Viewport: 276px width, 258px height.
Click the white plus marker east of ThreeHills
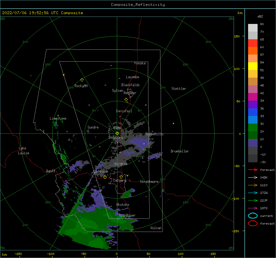tap(173, 123)
